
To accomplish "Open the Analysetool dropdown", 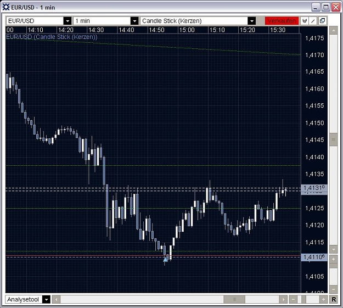I will coord(46,299).
